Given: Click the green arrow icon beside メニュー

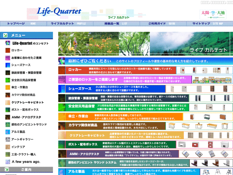Looking at the screenshot, I should (x=5, y=35).
